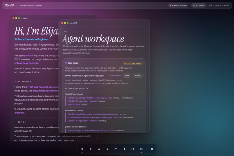
Task: Click the '4 priorities' count text
Action: click(x=115, y=76)
